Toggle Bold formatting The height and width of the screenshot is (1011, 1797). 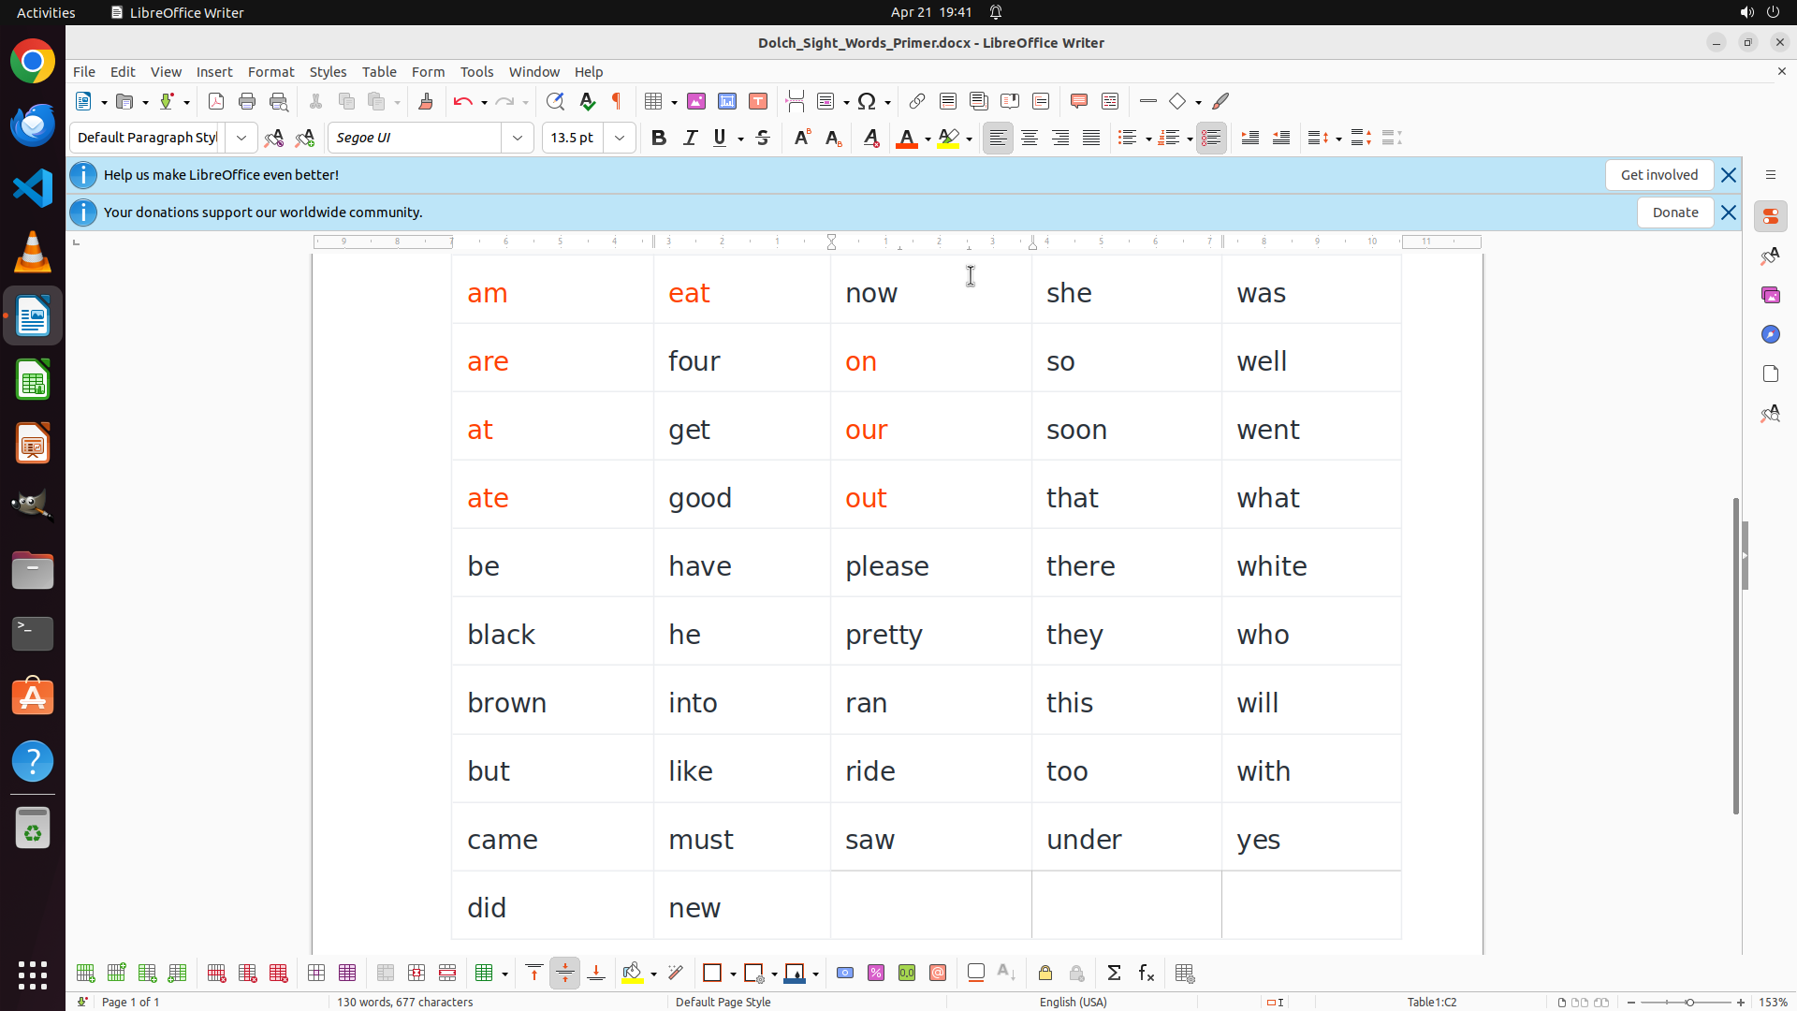[659, 138]
